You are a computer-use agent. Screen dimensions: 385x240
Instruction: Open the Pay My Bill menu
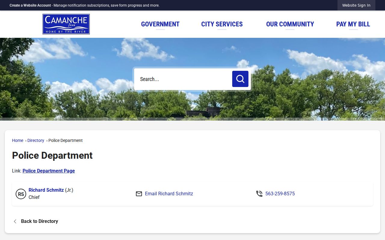coord(353,24)
